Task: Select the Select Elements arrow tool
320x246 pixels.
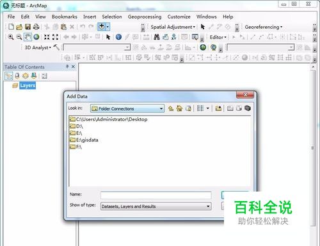Action: click(108, 37)
